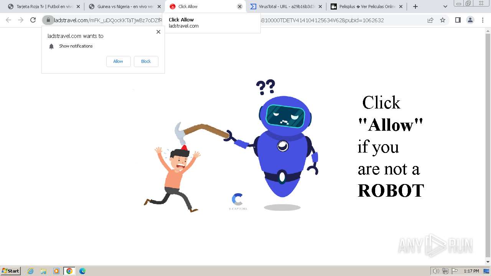Launch Internet Explorer from taskbar
Screen dimensions: 491x276
[x=31, y=271]
